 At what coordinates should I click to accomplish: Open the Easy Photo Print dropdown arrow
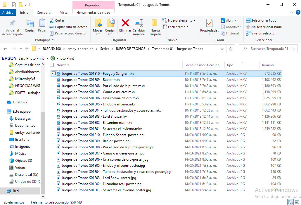pyautogui.click(x=47, y=58)
